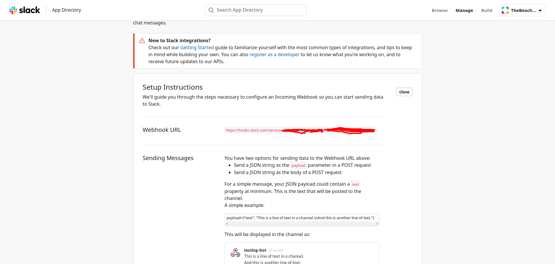Screen dimensions: 555x264
Task: Click the TheBeach workspace icon
Action: point(505,10)
